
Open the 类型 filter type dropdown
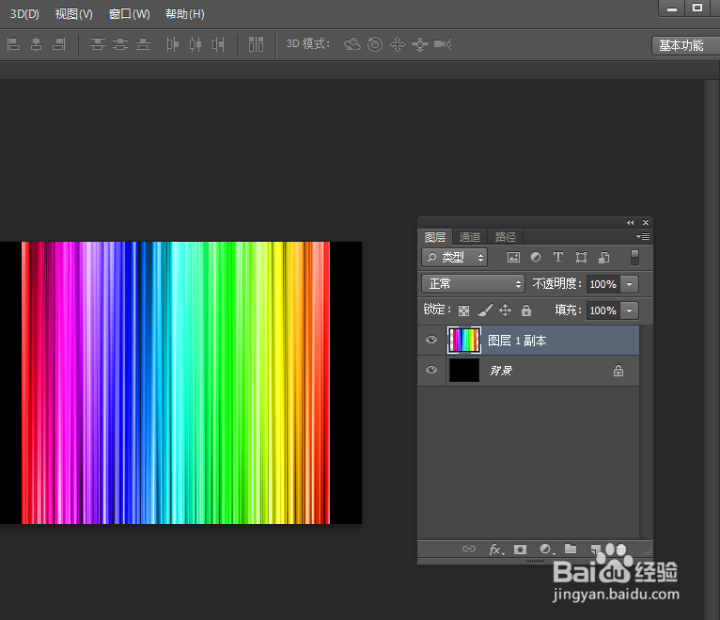[x=454, y=258]
